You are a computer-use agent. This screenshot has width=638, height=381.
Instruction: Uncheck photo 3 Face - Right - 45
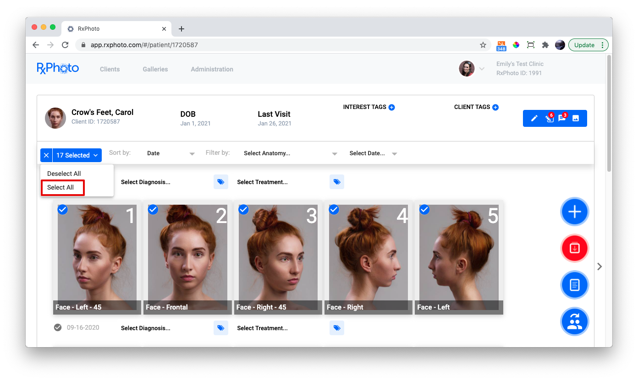point(244,209)
